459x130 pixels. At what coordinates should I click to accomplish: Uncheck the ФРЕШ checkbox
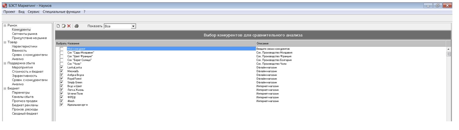[x=61, y=97]
